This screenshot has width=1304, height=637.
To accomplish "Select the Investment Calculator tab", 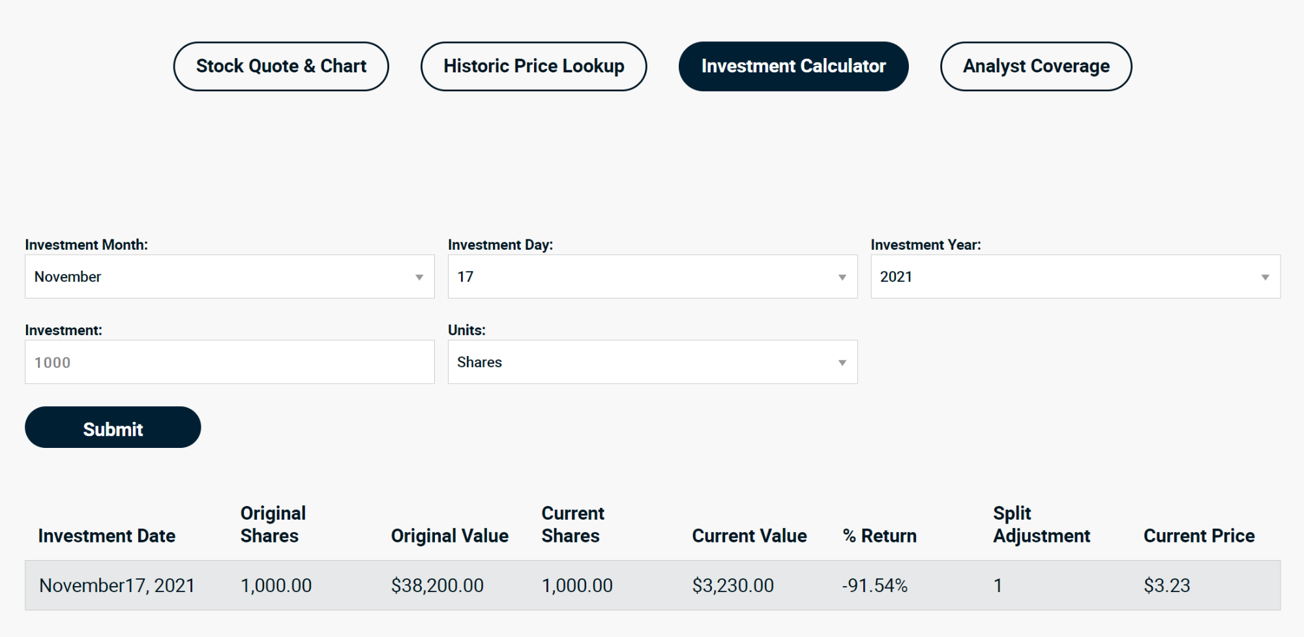I will (793, 67).
